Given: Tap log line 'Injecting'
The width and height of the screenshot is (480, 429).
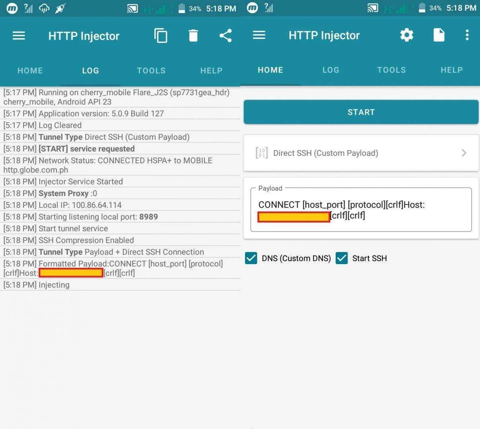Looking at the screenshot, I should (120, 285).
